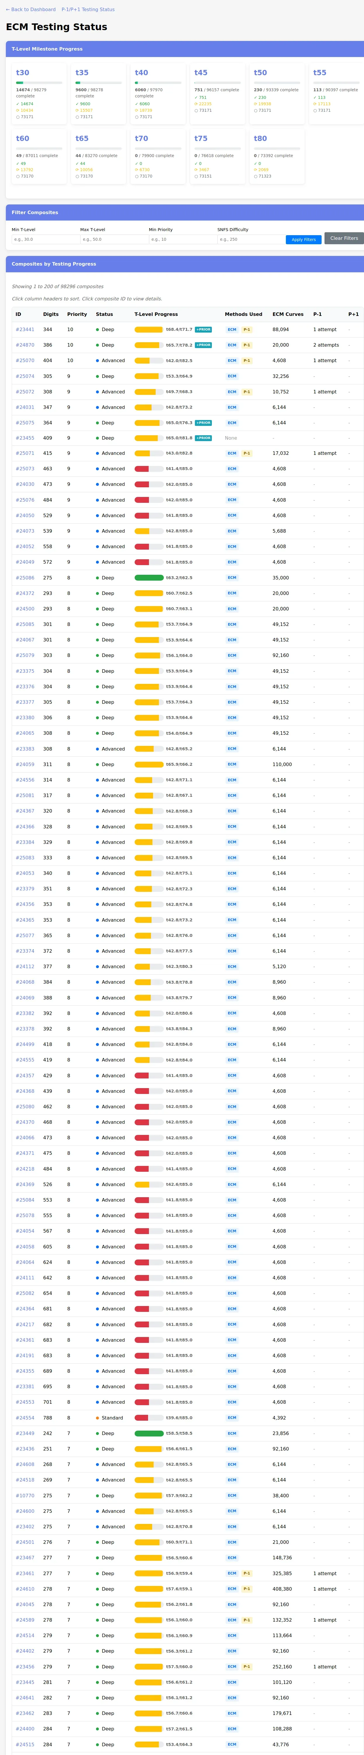Screen dimensions: 364x1755
Task: Click the P-1 badge in row #24589
Action: [247, 1620]
